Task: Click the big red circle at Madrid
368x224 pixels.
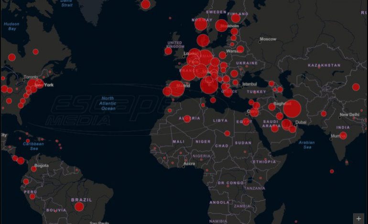Action: 177,88
